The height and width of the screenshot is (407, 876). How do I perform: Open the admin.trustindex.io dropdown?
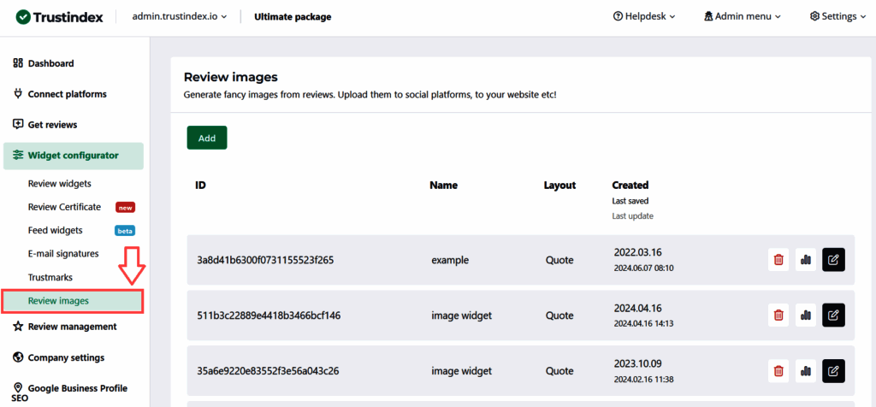coord(179,16)
